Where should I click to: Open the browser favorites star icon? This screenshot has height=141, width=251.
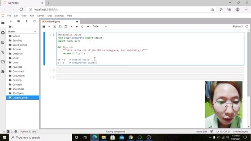221,9
